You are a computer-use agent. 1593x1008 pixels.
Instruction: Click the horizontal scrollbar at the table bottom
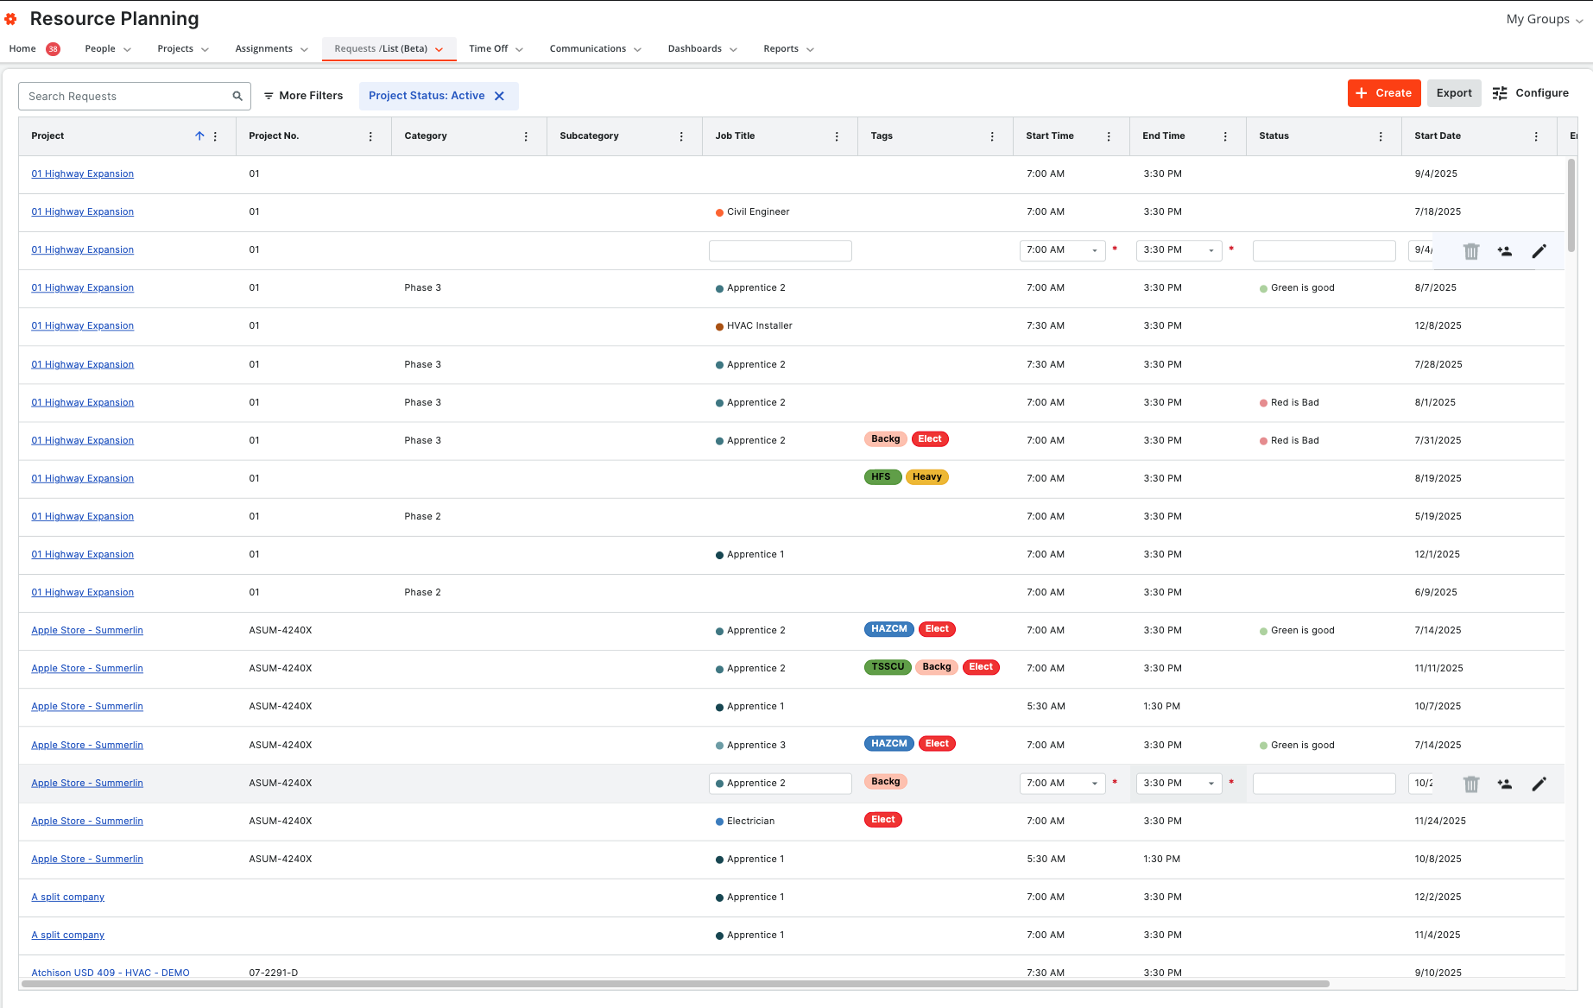[675, 984]
